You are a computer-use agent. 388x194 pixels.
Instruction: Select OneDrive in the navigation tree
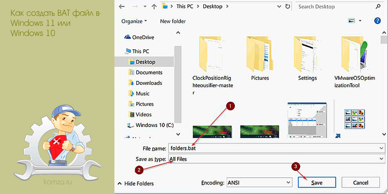coord(143,37)
